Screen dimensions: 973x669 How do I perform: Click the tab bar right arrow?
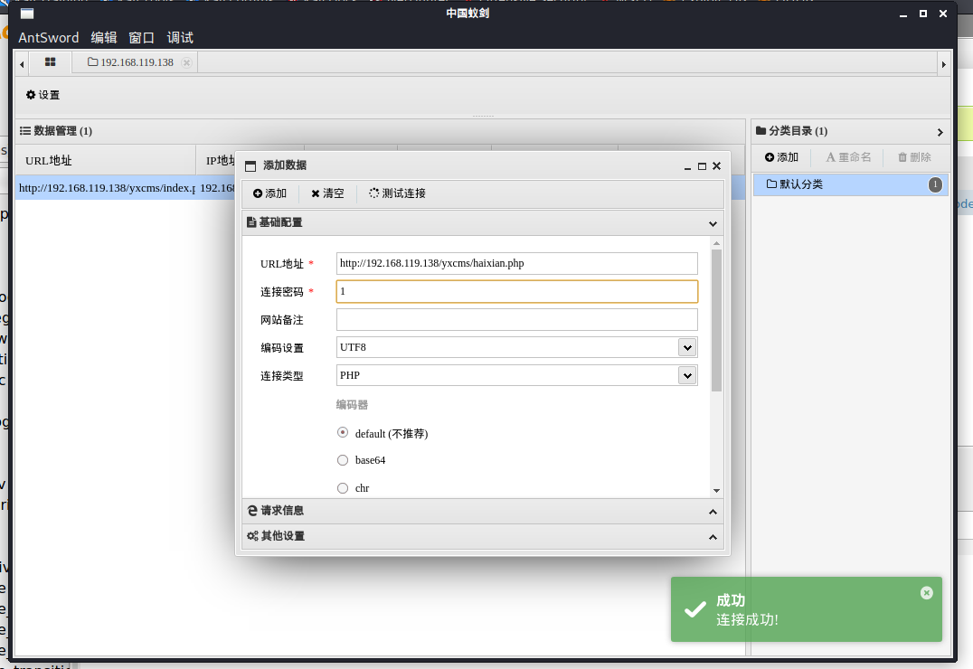click(944, 64)
